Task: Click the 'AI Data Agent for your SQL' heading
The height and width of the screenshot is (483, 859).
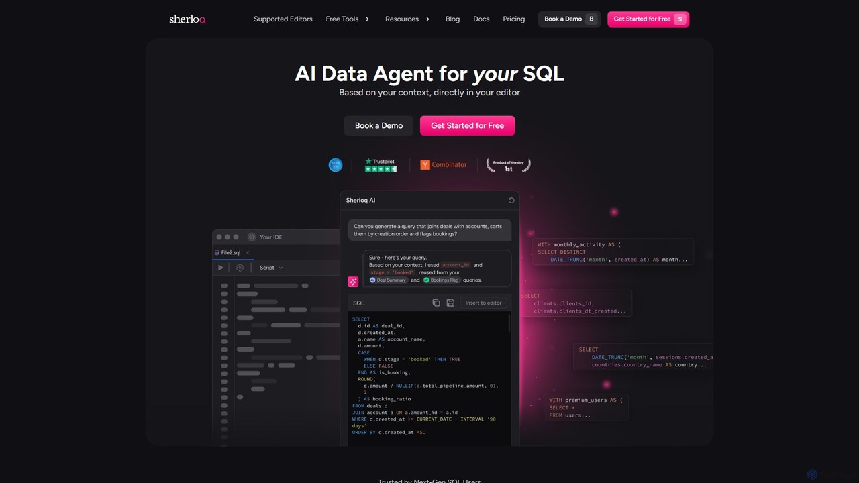Action: (429, 73)
